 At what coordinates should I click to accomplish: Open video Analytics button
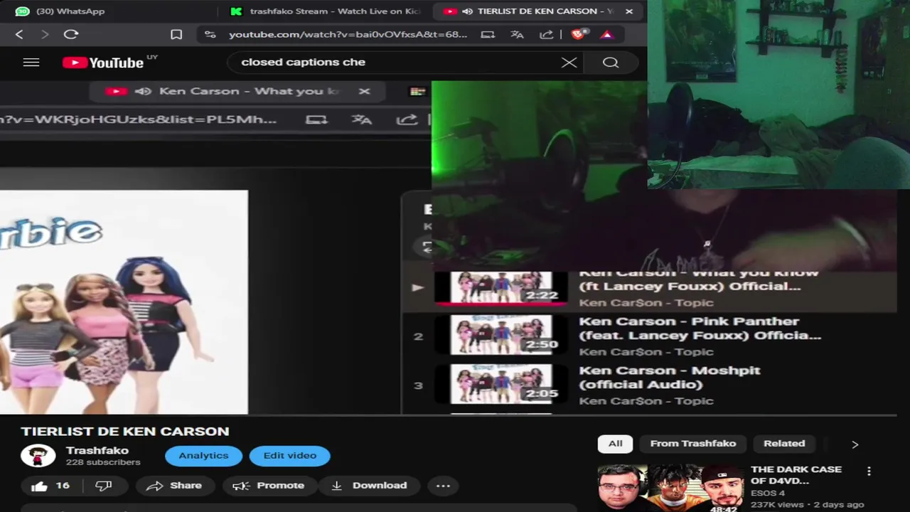(x=203, y=456)
